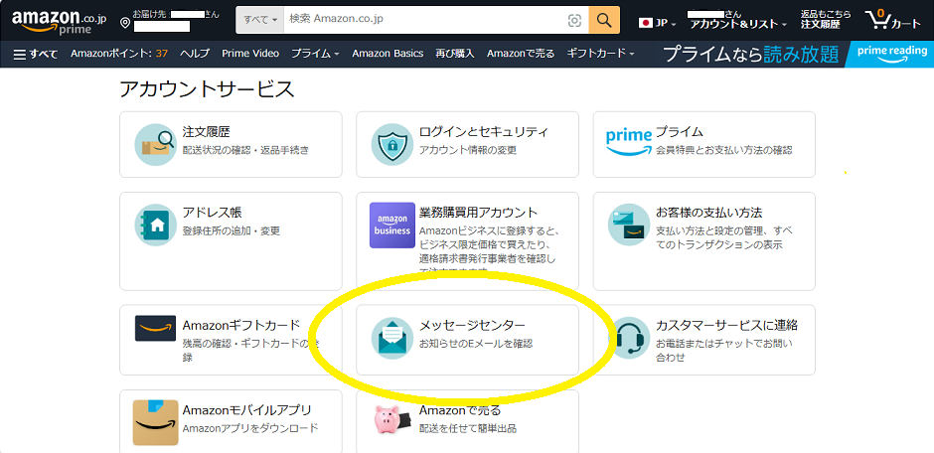
Task: Click the amazon business logo icon
Action: click(x=391, y=226)
